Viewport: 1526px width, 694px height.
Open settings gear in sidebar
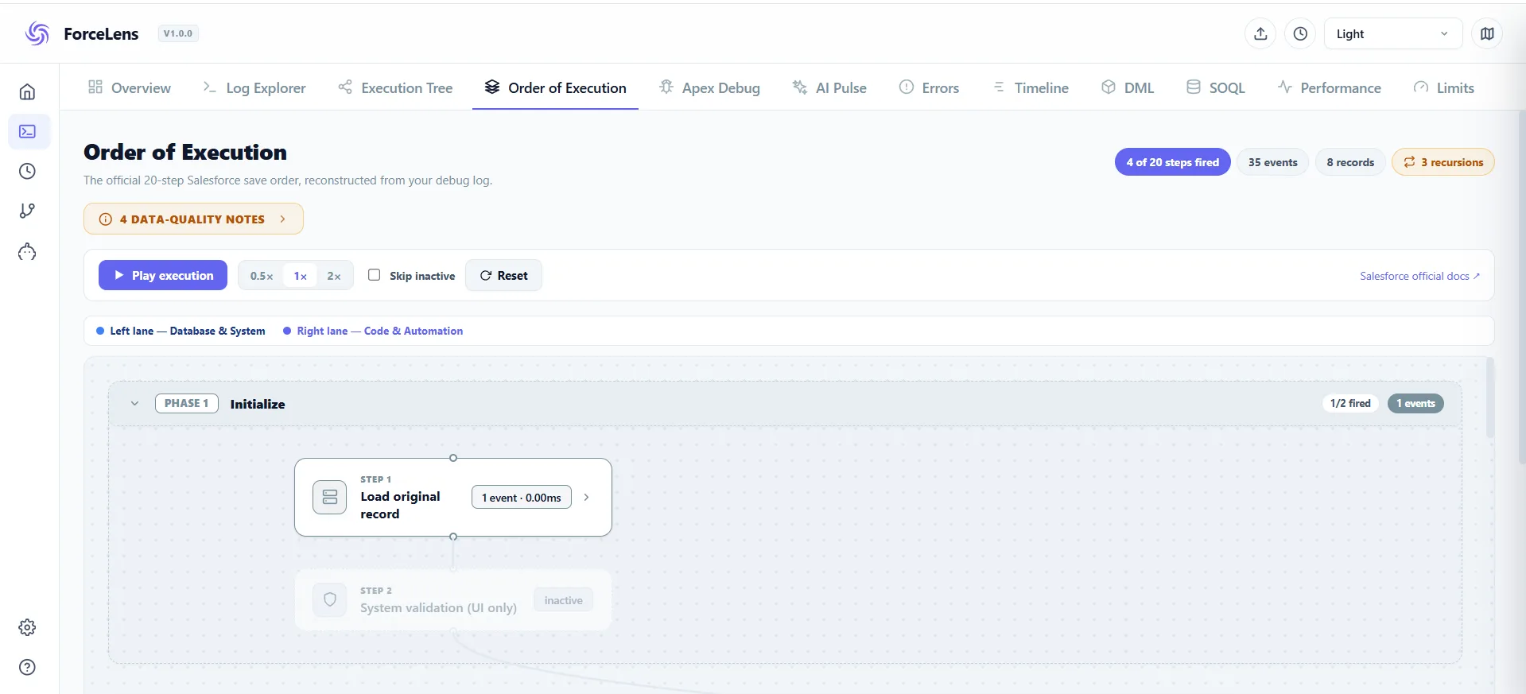[x=27, y=627]
